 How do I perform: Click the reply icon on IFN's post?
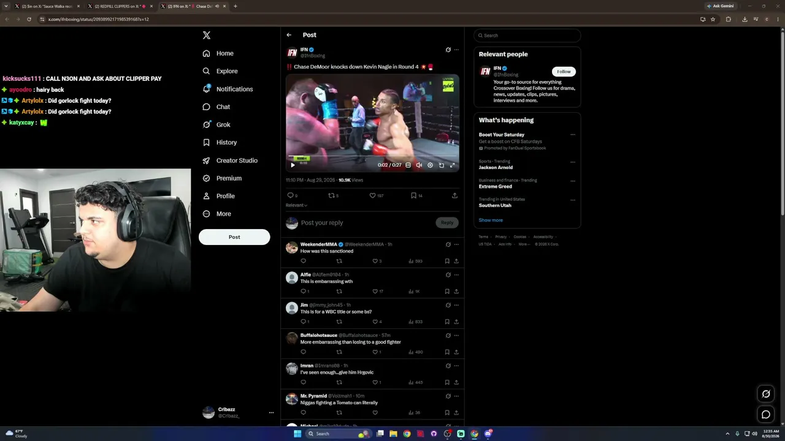point(291,195)
